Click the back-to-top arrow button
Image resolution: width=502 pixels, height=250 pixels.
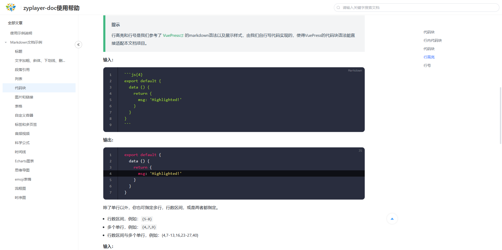coord(392,219)
